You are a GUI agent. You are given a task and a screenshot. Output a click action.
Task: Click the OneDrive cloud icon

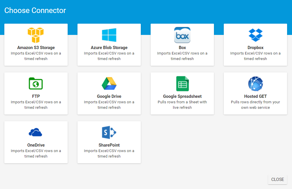35,132
